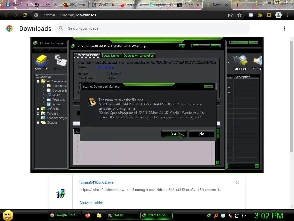Switch to Speed Limiter tab
294x221 pixels.
tap(111, 56)
